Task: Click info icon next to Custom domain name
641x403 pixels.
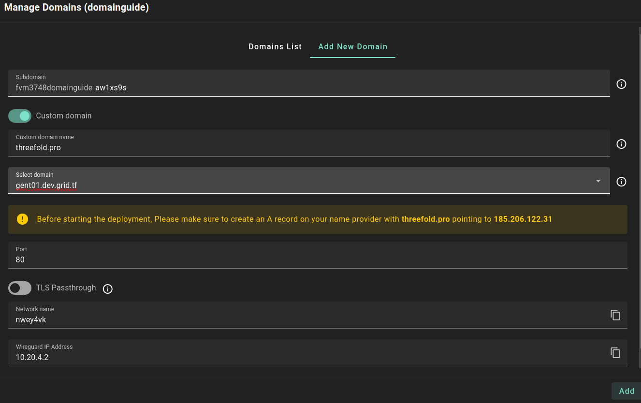Action: (621, 144)
